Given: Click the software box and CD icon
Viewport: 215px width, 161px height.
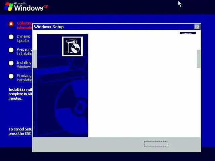Looking at the screenshot, I should [x=73, y=46].
